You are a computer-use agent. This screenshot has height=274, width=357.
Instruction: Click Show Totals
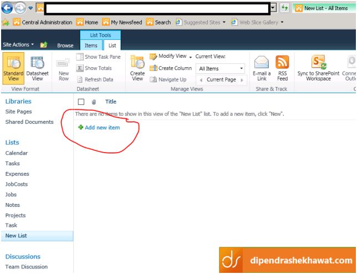pyautogui.click(x=94, y=68)
